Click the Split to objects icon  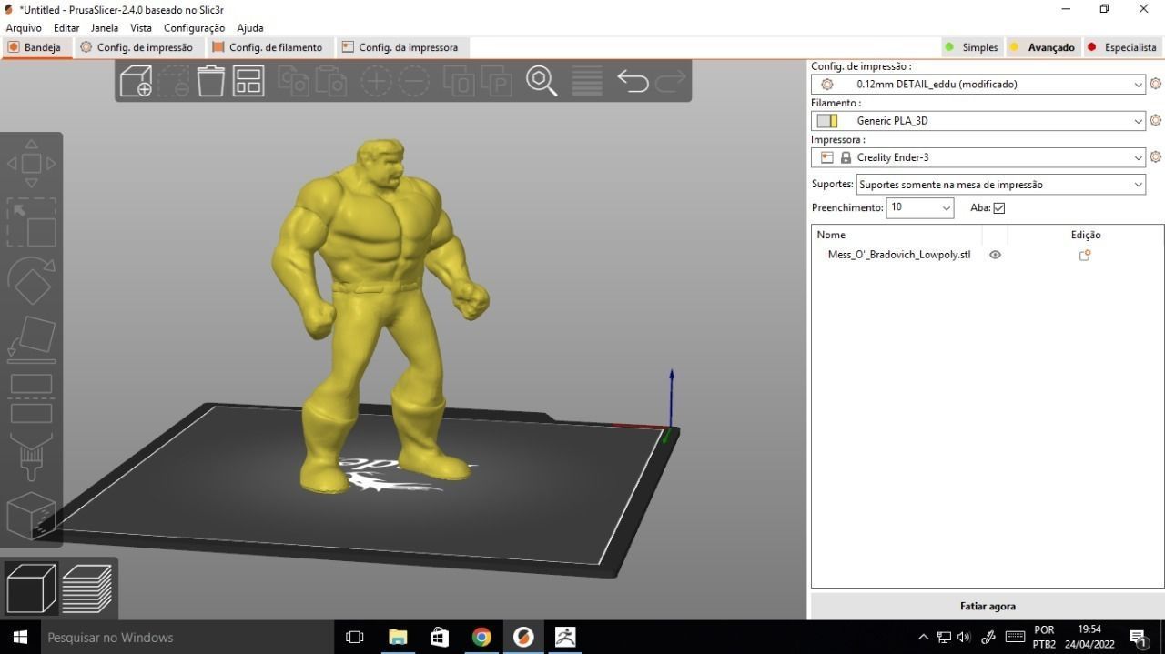(460, 81)
